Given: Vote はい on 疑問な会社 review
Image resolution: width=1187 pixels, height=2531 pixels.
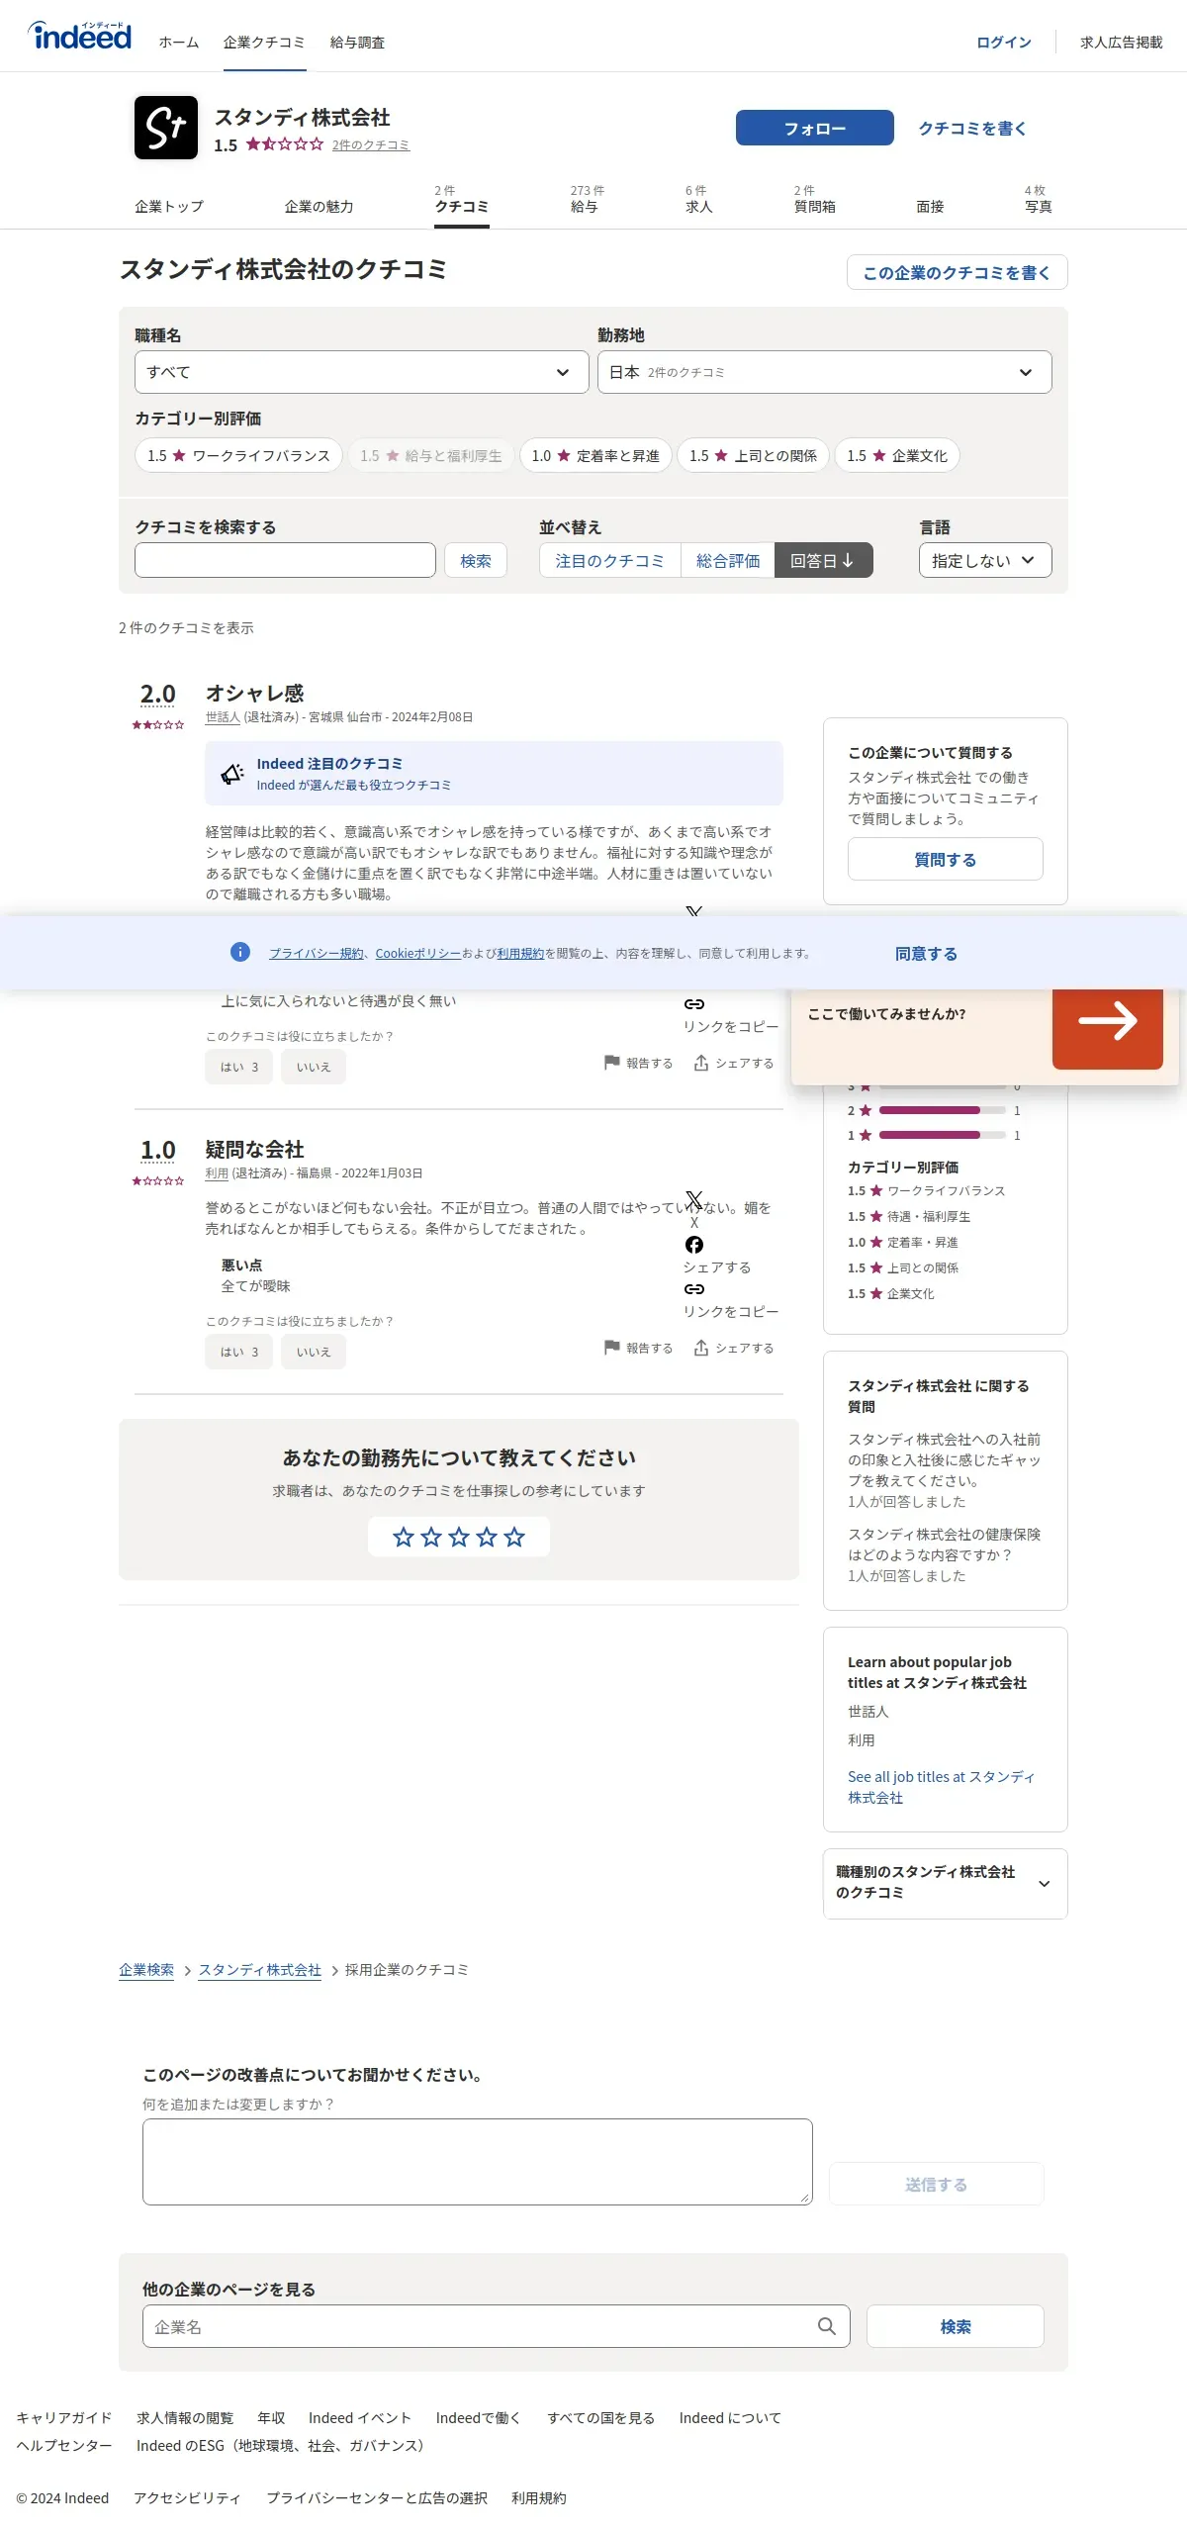Looking at the screenshot, I should (239, 1352).
